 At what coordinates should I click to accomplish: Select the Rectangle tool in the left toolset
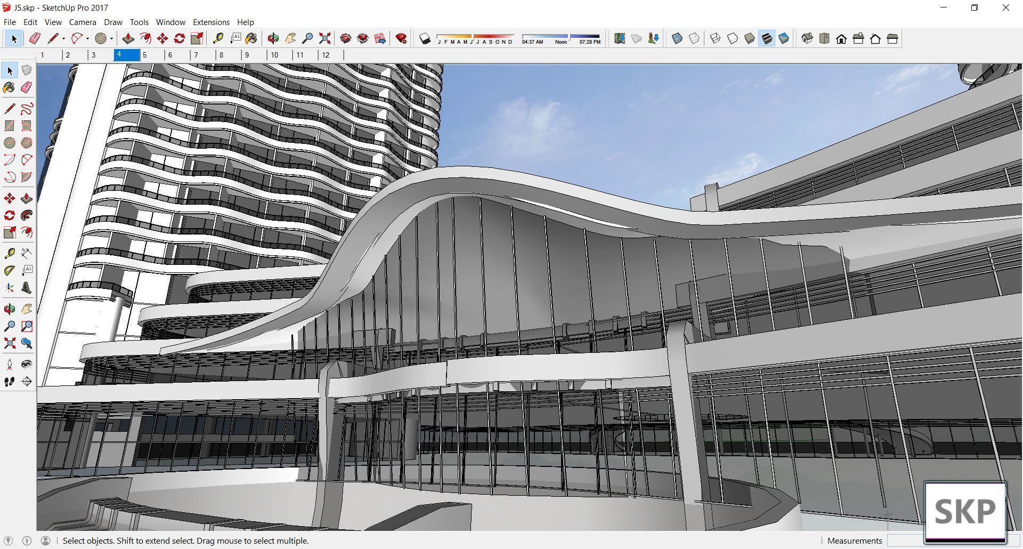point(10,126)
